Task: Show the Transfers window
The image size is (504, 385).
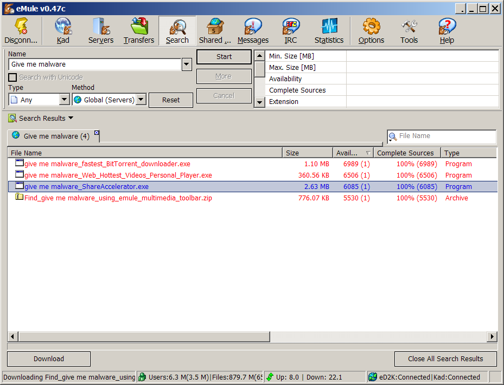Action: click(x=139, y=31)
